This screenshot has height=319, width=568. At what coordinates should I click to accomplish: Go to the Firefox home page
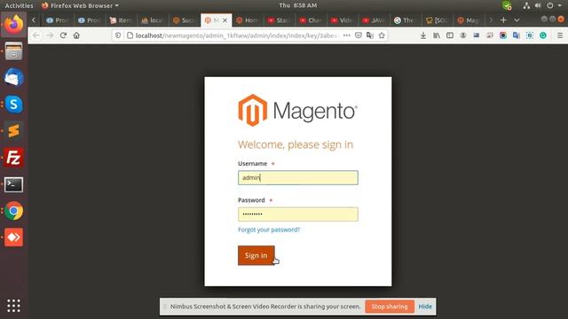tap(76, 35)
